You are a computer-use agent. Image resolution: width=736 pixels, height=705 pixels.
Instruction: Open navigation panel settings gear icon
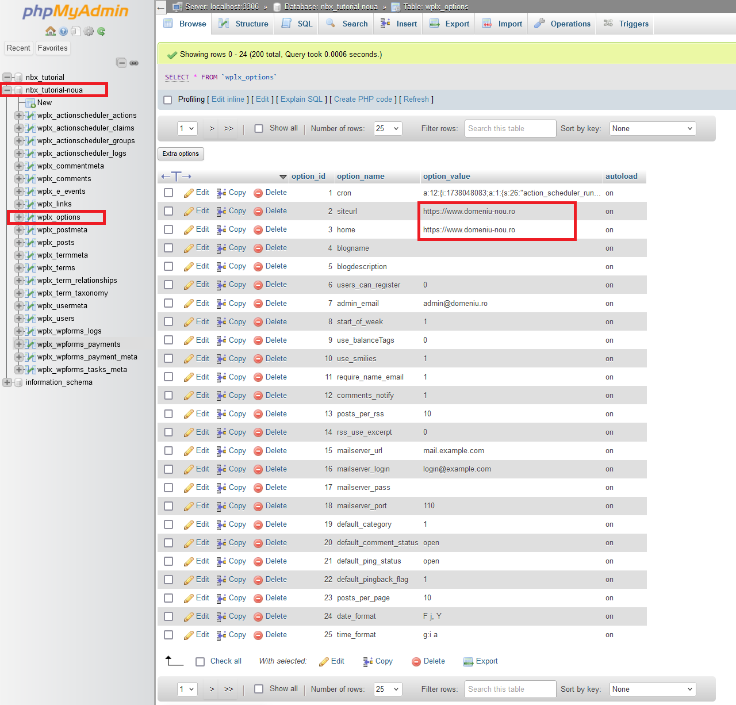(89, 31)
